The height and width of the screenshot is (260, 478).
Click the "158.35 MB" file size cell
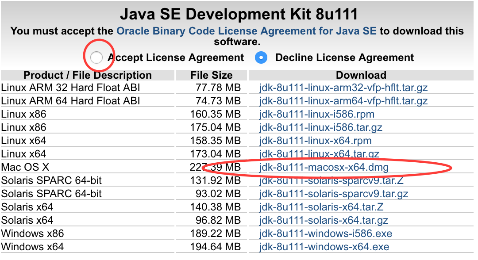tap(212, 141)
